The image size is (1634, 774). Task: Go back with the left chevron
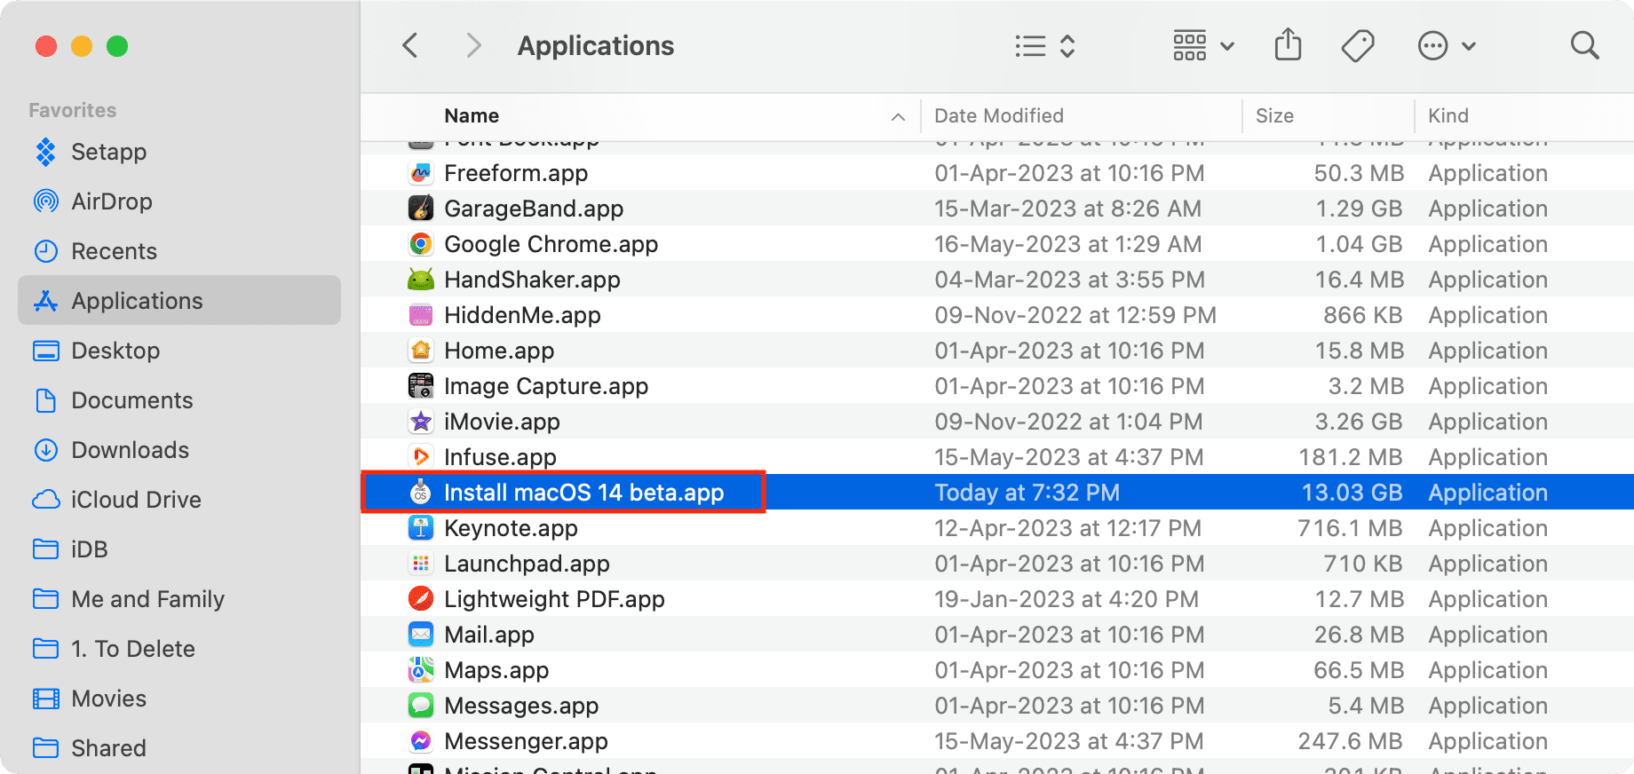click(409, 45)
